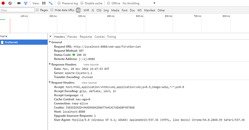Select the FirstServlet request document icon

click(2, 42)
